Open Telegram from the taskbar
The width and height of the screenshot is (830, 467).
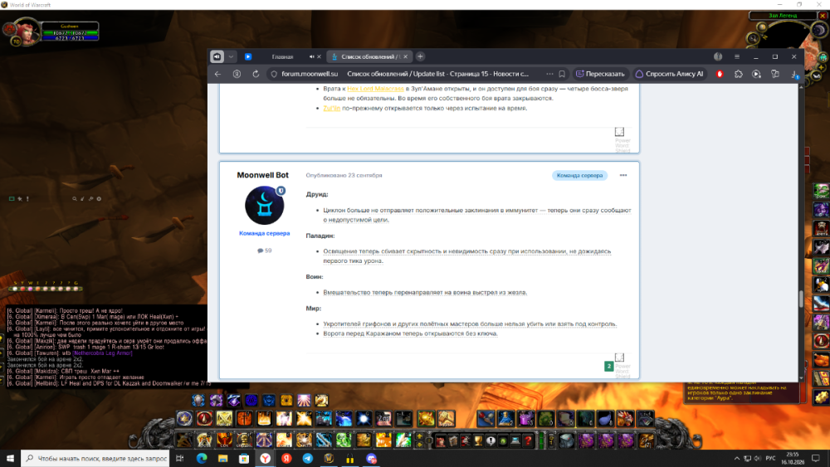(x=308, y=459)
